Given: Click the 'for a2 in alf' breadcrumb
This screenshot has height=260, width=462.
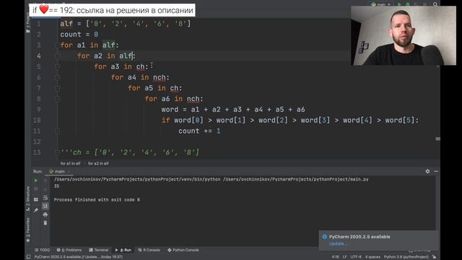Looking at the screenshot, I should pos(98,163).
